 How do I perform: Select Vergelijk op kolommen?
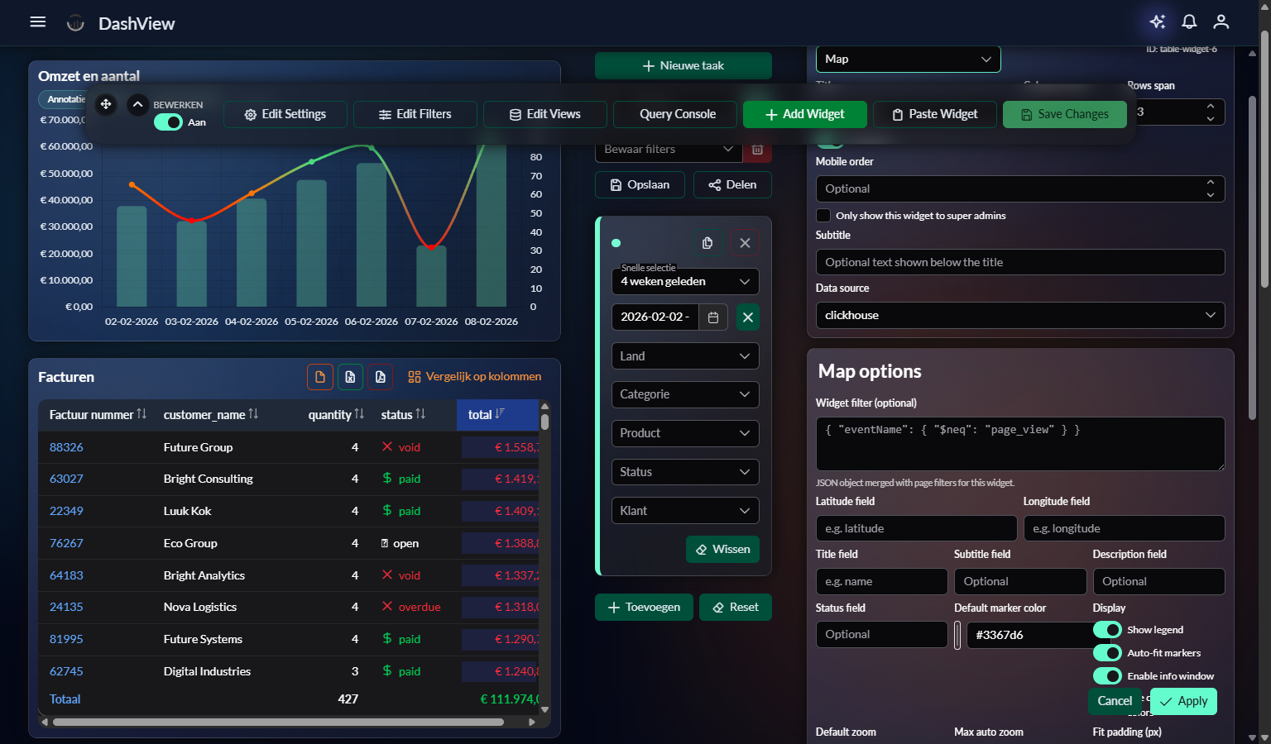click(474, 376)
